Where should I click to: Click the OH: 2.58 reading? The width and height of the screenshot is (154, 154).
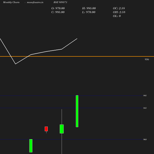(119, 12)
